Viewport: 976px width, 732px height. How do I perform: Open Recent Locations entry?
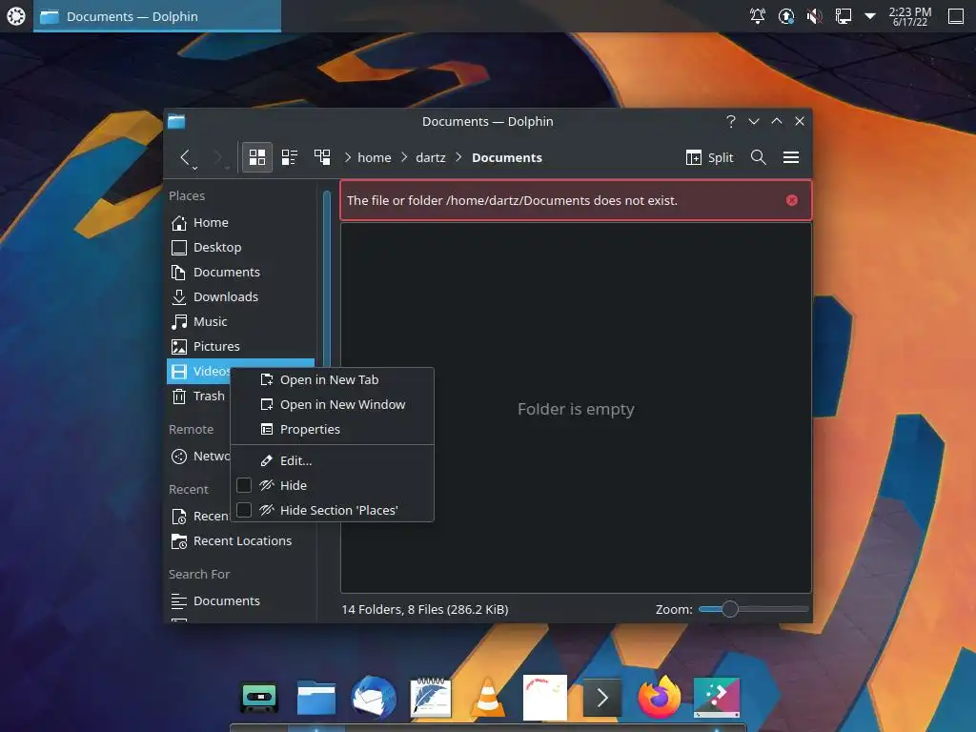pyautogui.click(x=240, y=541)
